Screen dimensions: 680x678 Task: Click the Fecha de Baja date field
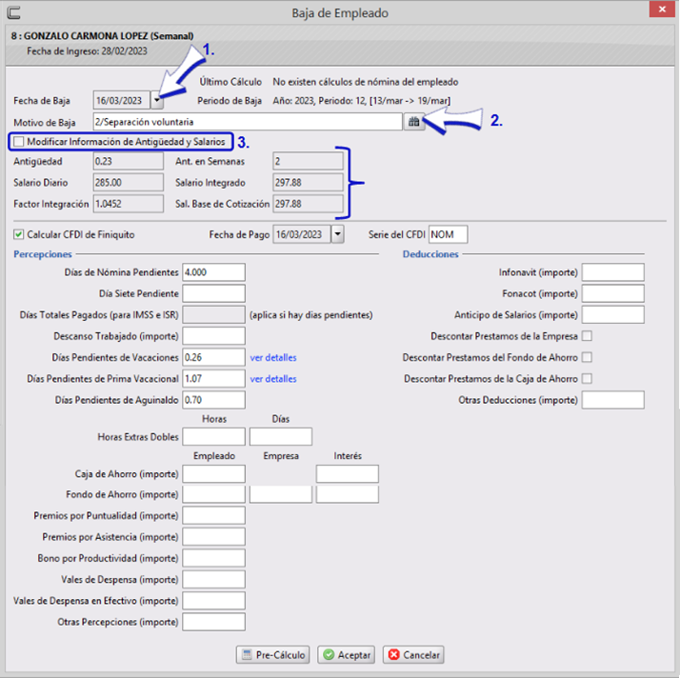[122, 101]
